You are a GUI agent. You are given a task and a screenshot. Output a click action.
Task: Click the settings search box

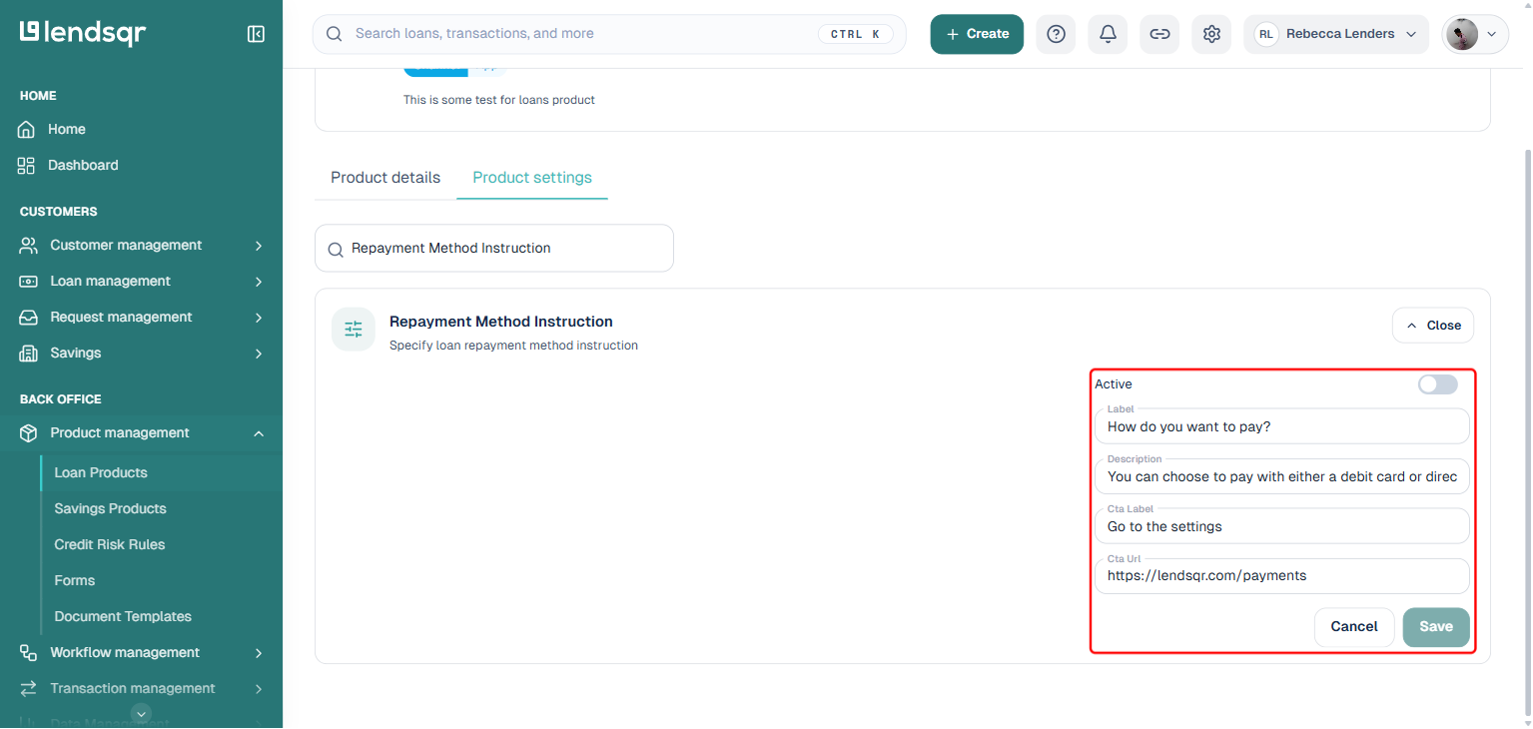(494, 249)
